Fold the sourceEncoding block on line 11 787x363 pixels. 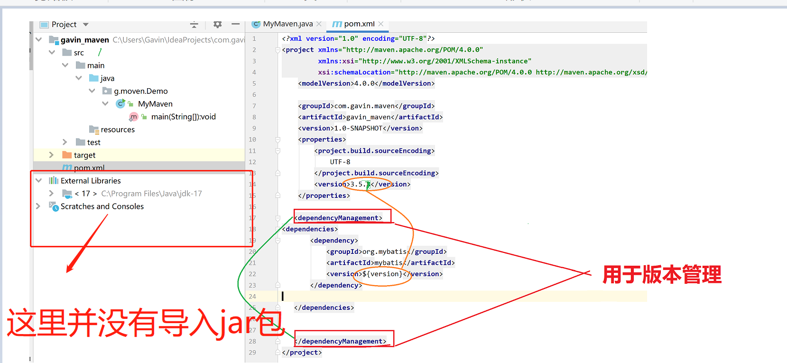point(278,151)
